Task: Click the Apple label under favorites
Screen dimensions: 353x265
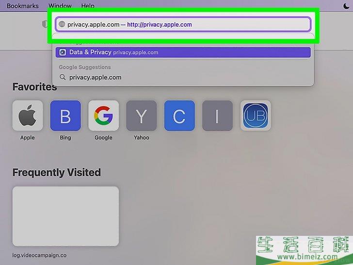Action: pyautogui.click(x=28, y=137)
